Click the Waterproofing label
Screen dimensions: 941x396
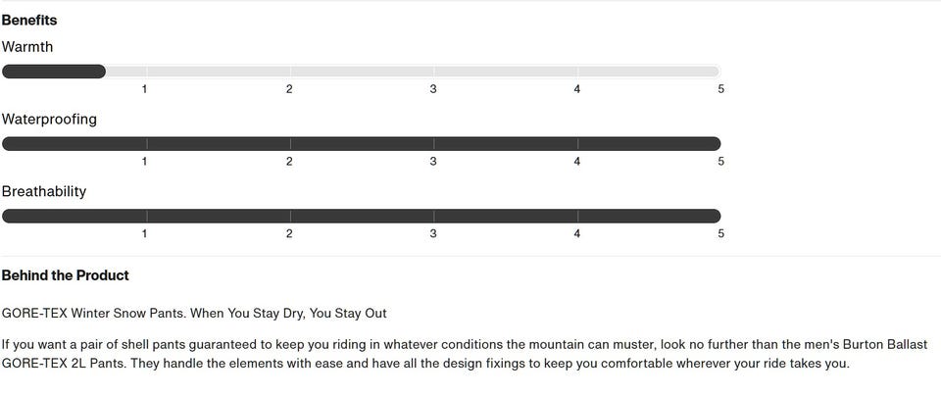point(49,120)
